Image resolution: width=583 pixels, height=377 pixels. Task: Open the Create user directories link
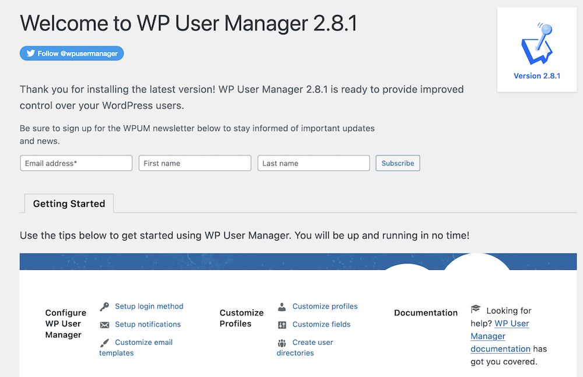pos(305,348)
